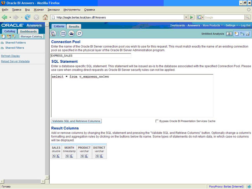Viewport: 252px width, 189px height.
Task: Click the Firefox home button
Action: click(45, 17)
